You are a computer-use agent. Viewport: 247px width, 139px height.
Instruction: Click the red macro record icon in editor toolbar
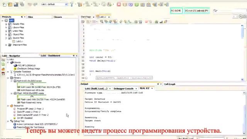click(146, 22)
